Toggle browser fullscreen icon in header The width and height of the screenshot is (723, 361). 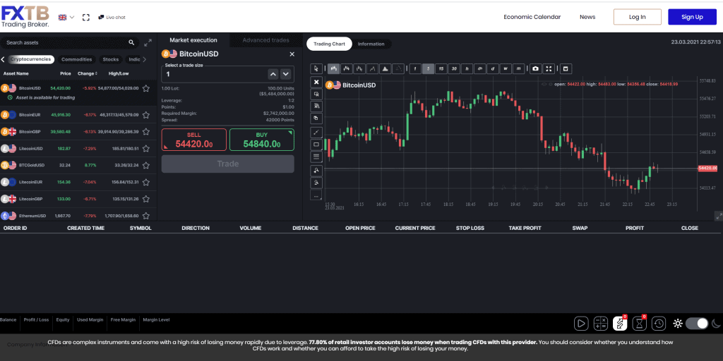click(85, 17)
